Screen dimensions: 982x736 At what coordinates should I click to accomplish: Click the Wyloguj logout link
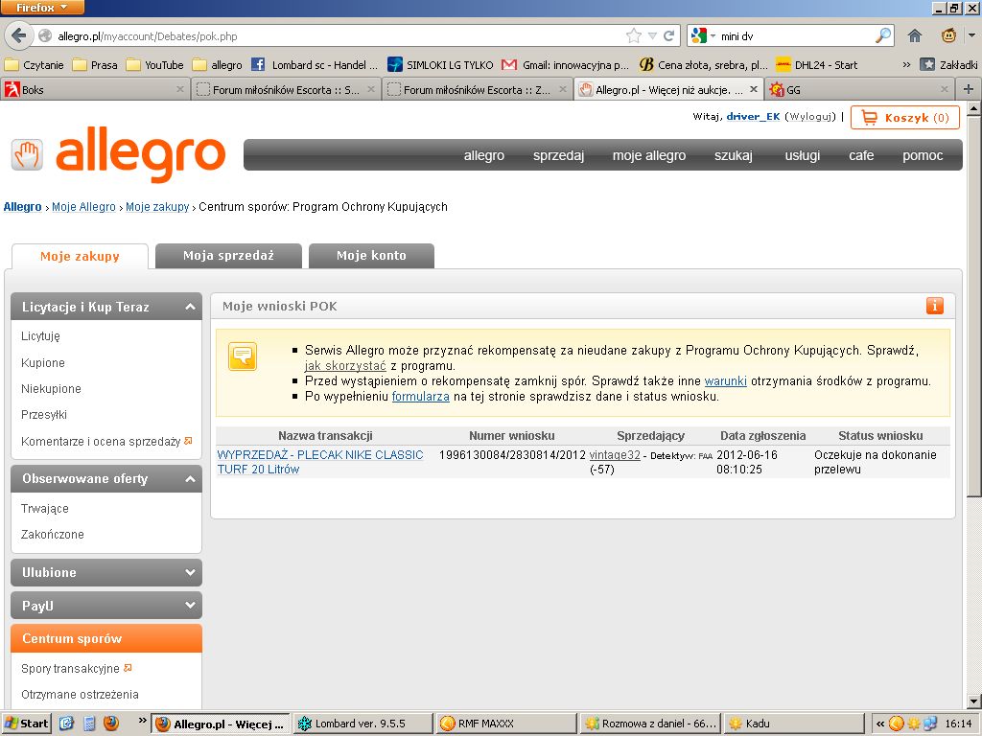tap(810, 117)
